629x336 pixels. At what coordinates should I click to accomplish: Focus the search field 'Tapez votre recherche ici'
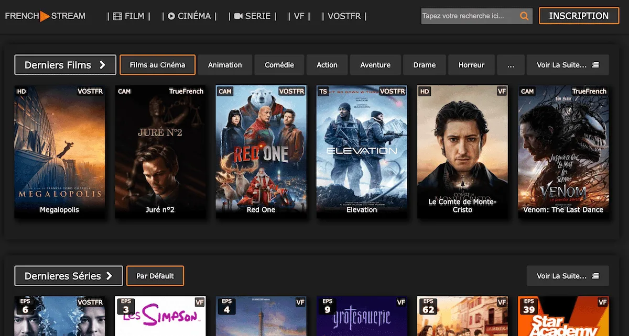click(x=469, y=16)
